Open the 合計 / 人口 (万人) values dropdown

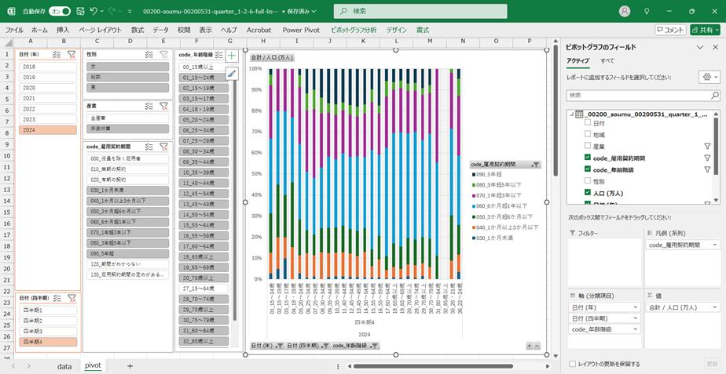click(714, 308)
